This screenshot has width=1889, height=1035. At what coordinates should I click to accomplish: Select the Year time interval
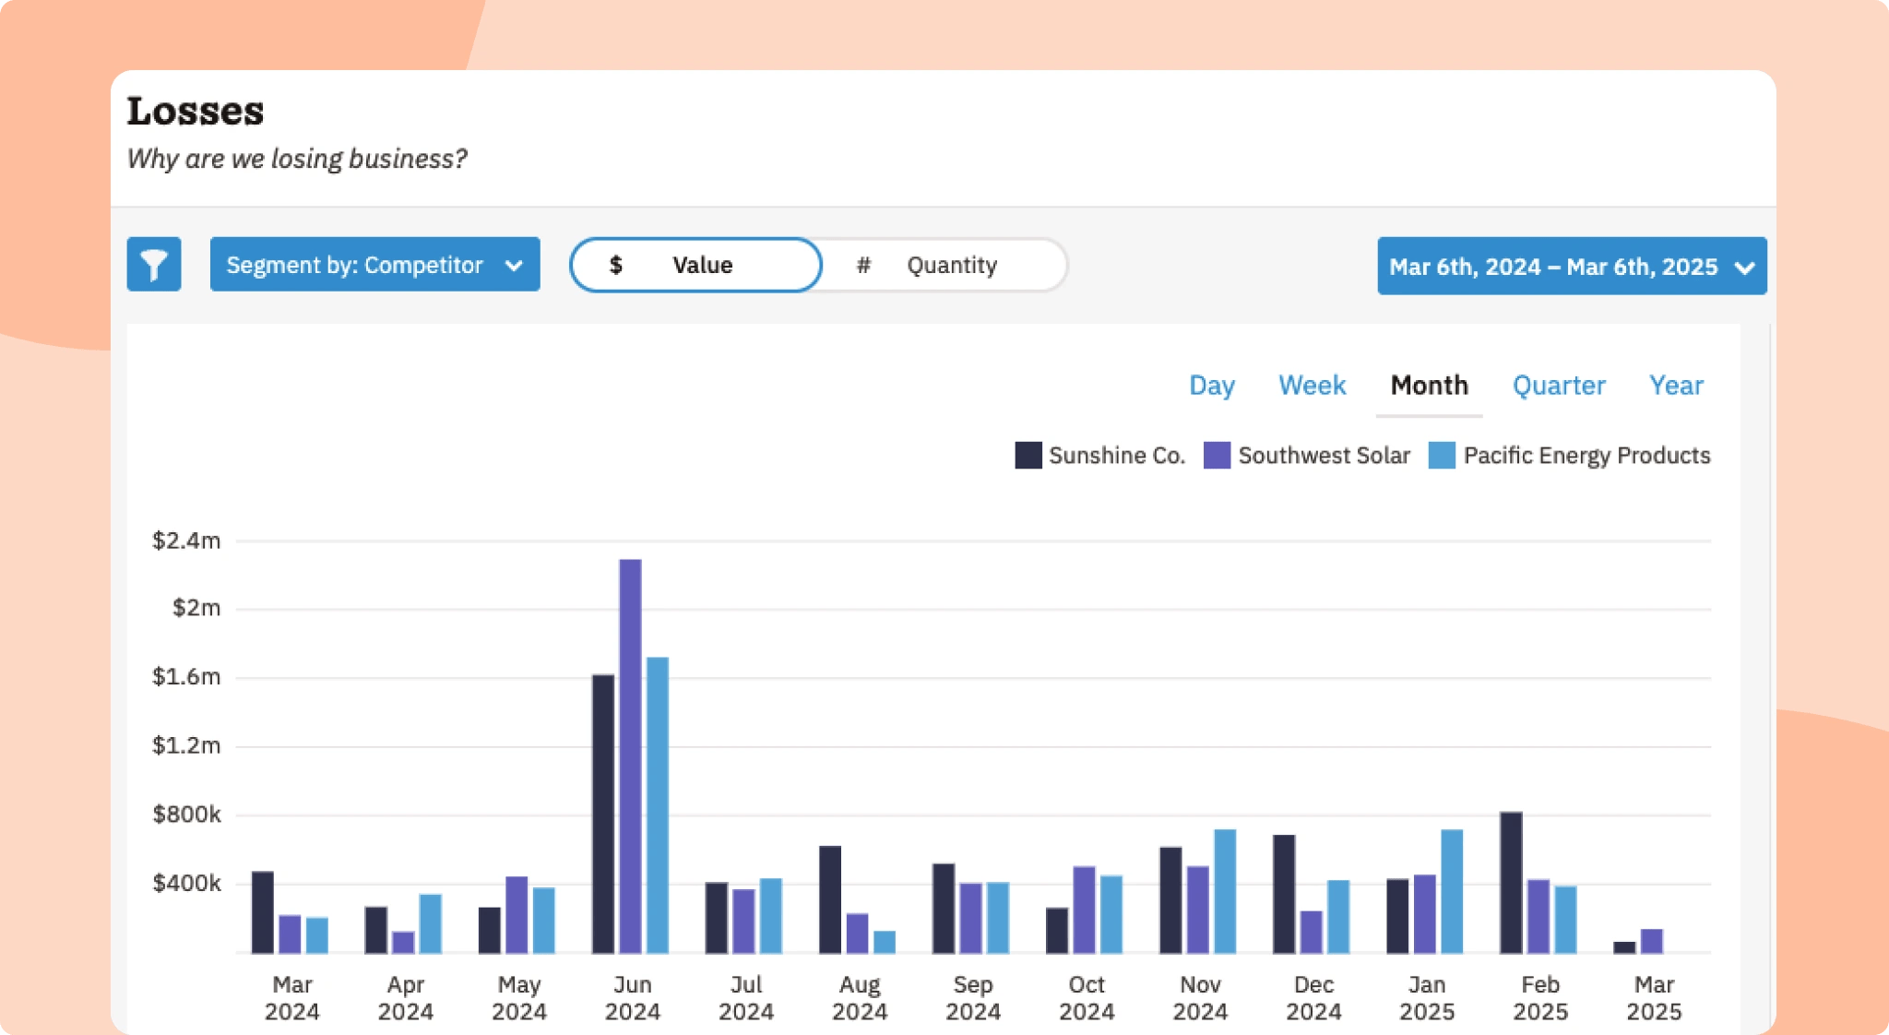[x=1676, y=386]
